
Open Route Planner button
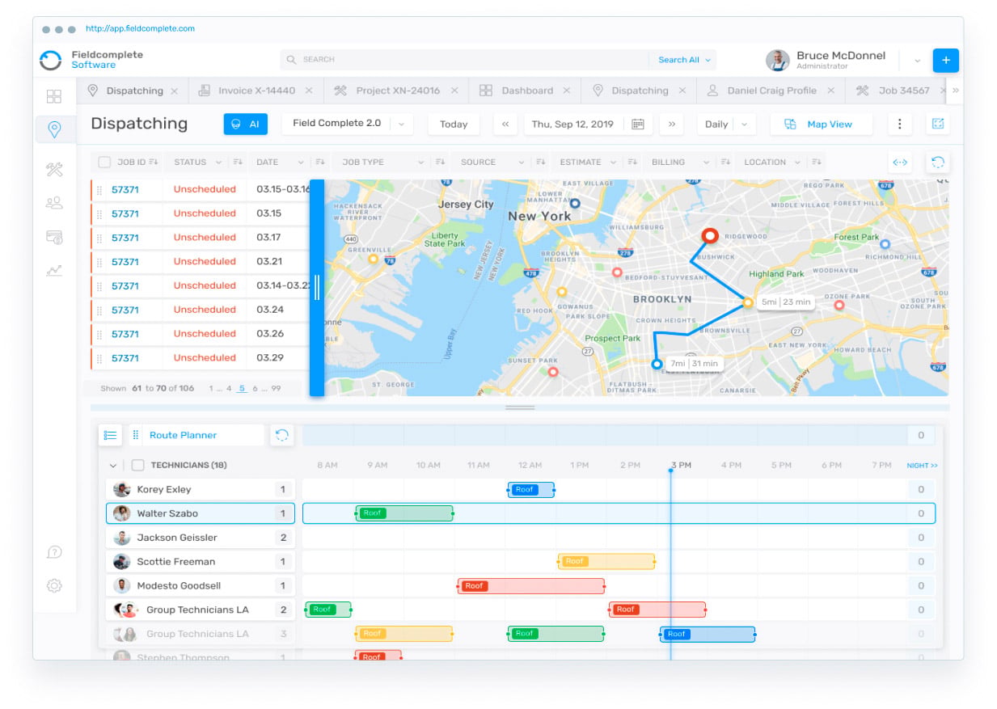click(x=196, y=435)
